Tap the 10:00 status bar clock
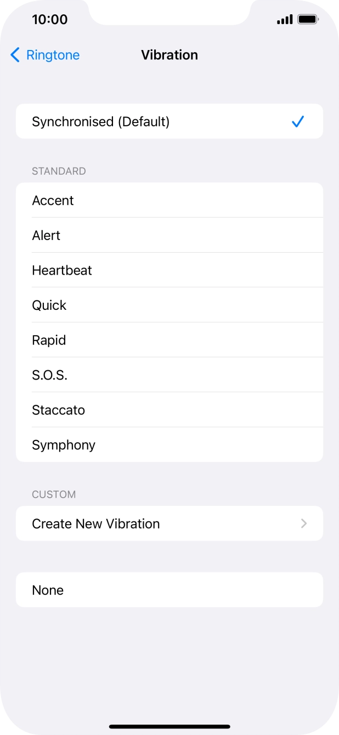This screenshot has width=339, height=735. [x=50, y=20]
